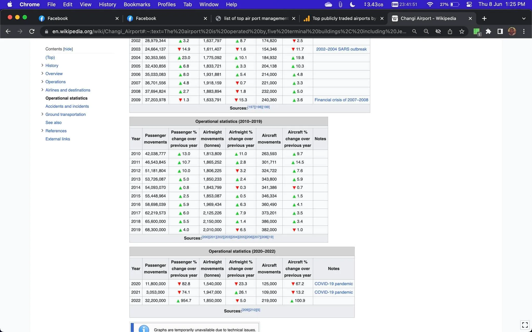Expand the References section chevron

[42, 130]
